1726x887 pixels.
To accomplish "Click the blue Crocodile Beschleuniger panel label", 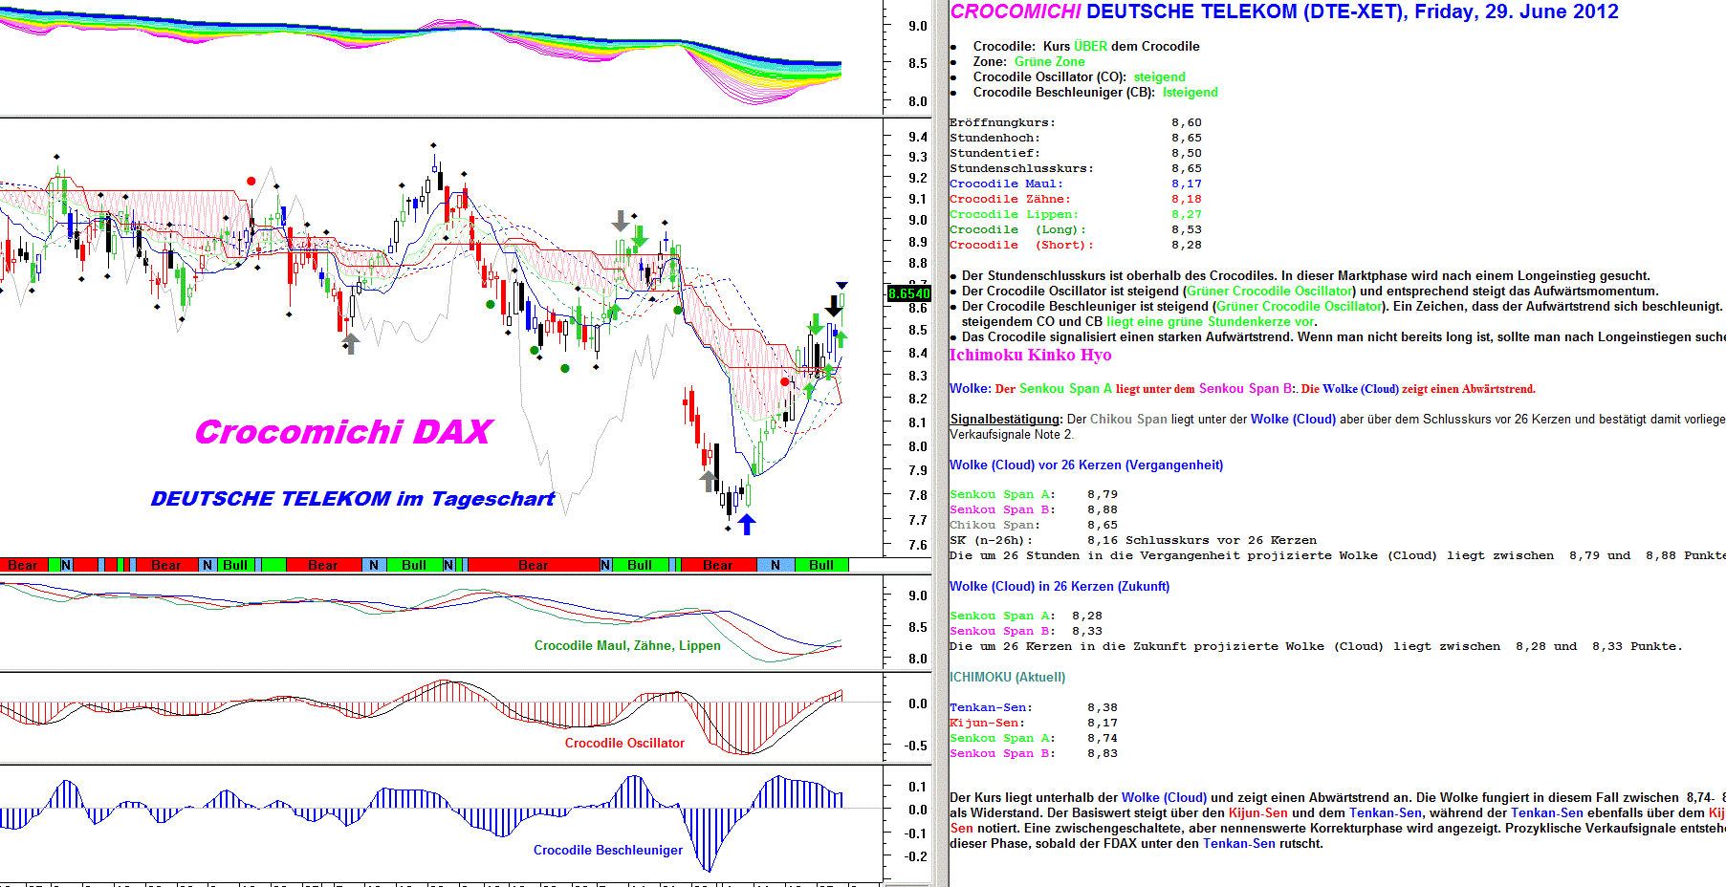I will pos(608,850).
